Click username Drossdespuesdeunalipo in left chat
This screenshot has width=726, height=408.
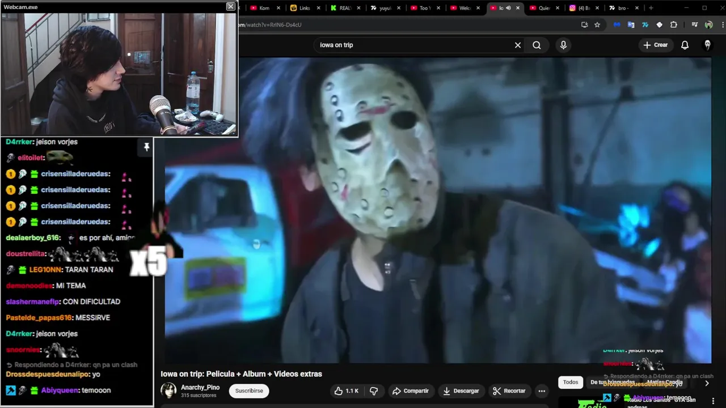47,375
